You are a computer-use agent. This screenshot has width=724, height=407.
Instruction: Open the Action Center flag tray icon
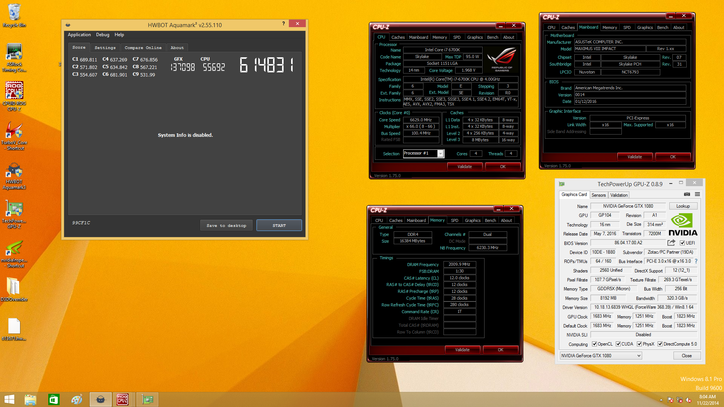(670, 400)
